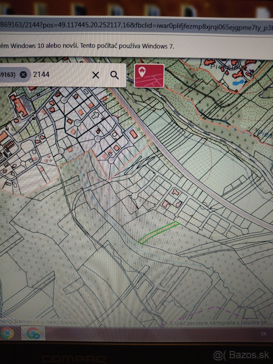The image size is (273, 364).
Task: Select the green-outlined parcel on the map
Action: pos(159,232)
